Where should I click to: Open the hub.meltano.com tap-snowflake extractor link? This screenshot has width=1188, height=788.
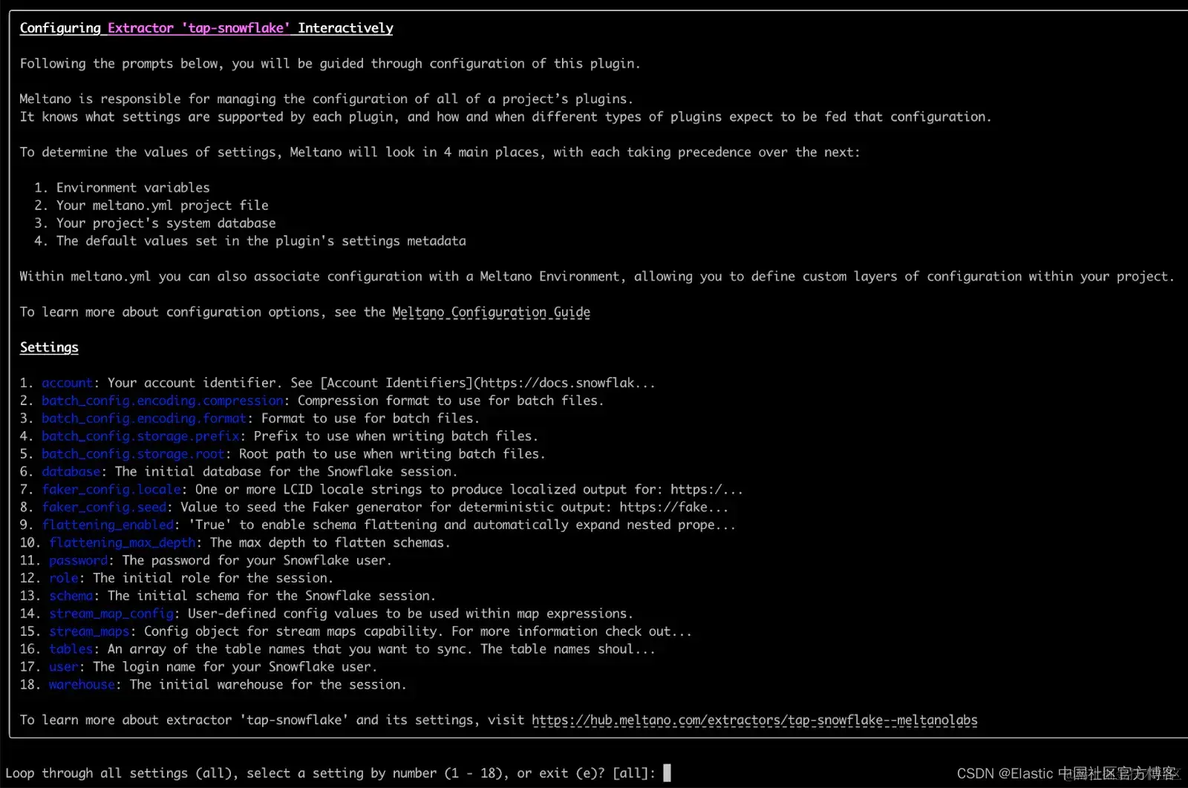tap(754, 720)
